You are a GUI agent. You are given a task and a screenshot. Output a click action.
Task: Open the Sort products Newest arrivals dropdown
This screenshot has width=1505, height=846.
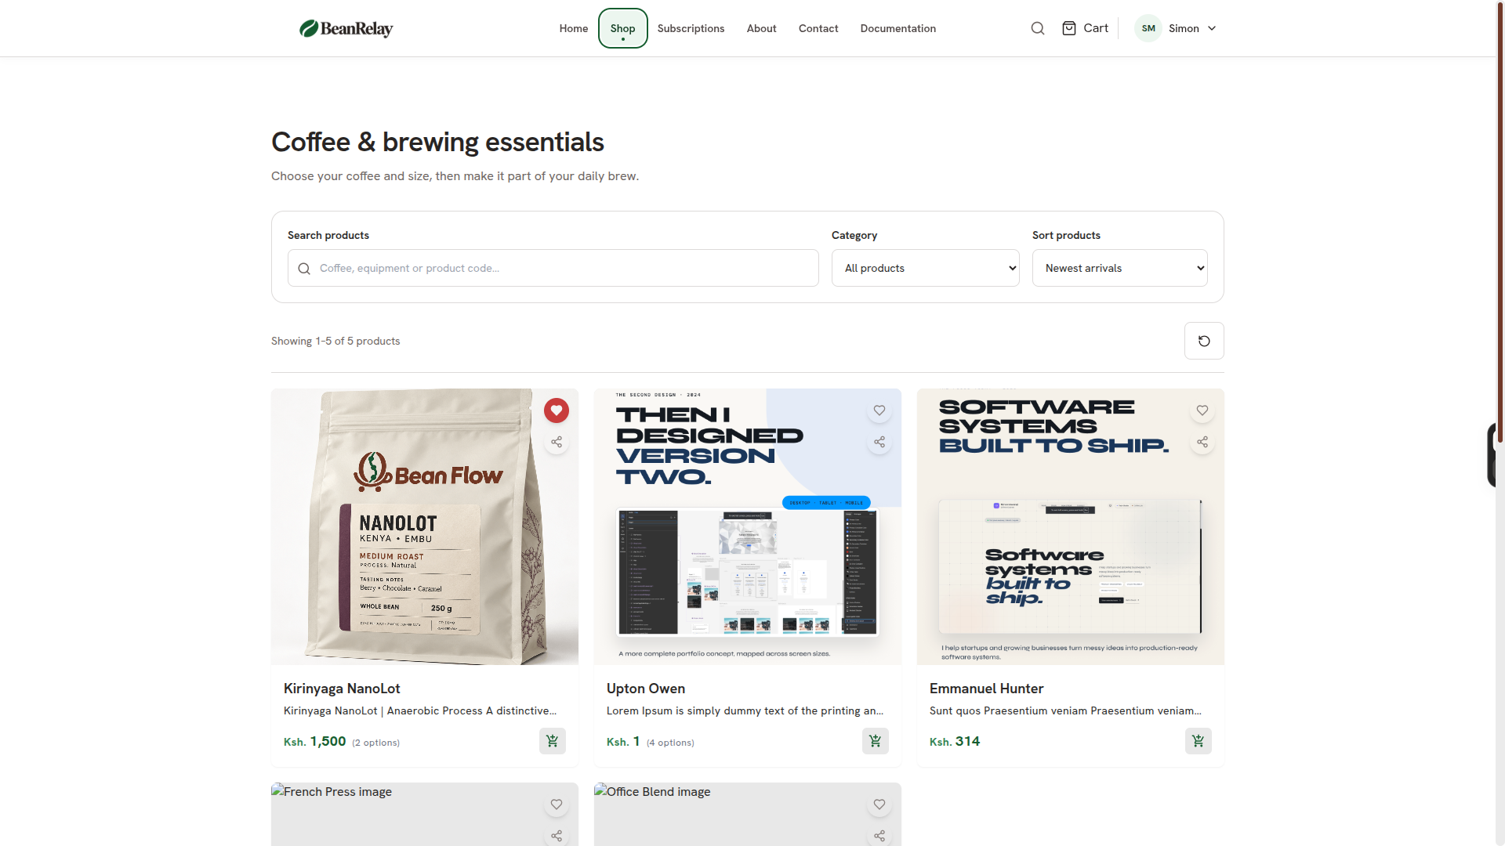1120,268
